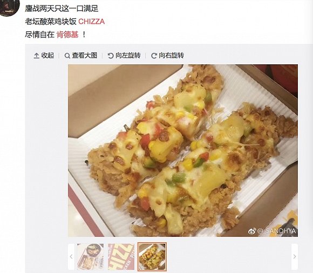Screen dimensions: 313x273
Task: Go to previous thumbnails with left chevron
Action: [71, 257]
